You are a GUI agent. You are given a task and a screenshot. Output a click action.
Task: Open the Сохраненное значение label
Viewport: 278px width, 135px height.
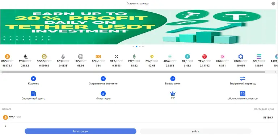pos(103,84)
